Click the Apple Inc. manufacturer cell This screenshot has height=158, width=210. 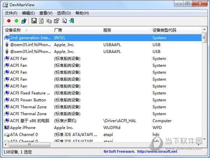coord(64,128)
